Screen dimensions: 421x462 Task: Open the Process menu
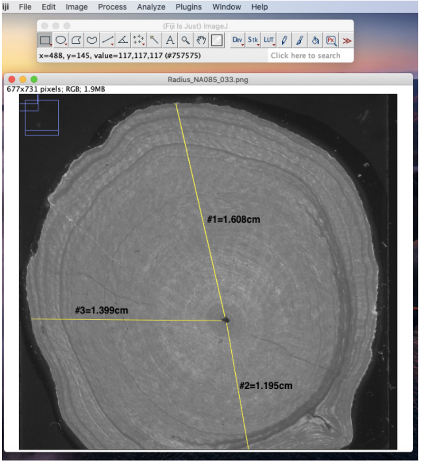pos(112,7)
